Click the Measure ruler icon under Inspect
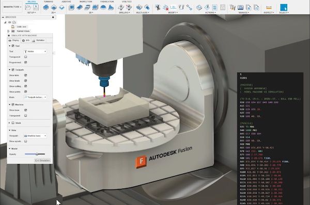Screen dimensions: 310x205 click(x=269, y=8)
